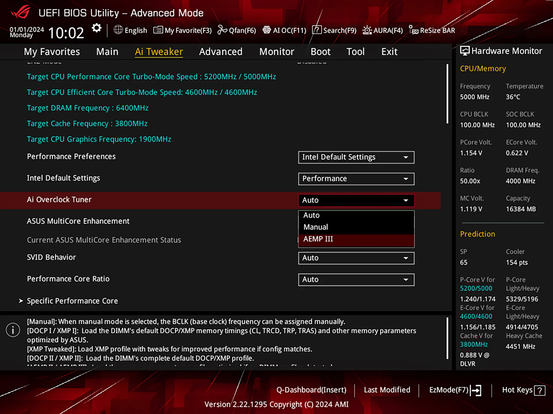Click the Last Modified button

pos(387,390)
